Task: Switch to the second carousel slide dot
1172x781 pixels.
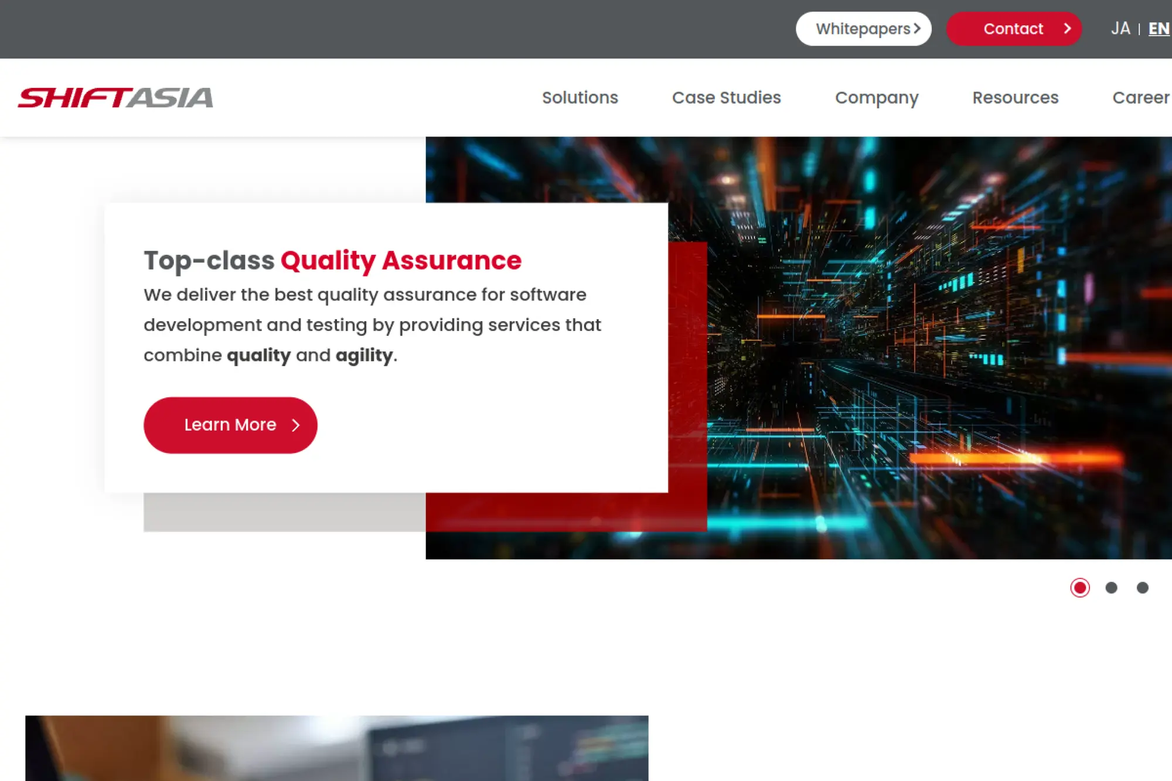Action: click(1111, 588)
